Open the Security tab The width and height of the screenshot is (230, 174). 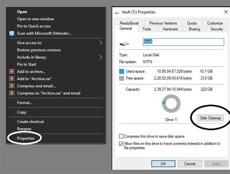(216, 29)
